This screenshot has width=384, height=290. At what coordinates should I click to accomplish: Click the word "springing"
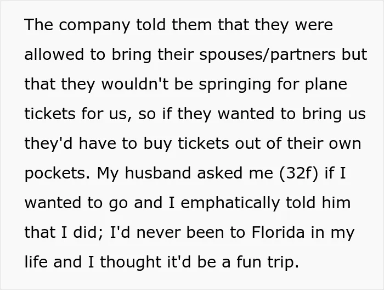[x=235, y=85]
